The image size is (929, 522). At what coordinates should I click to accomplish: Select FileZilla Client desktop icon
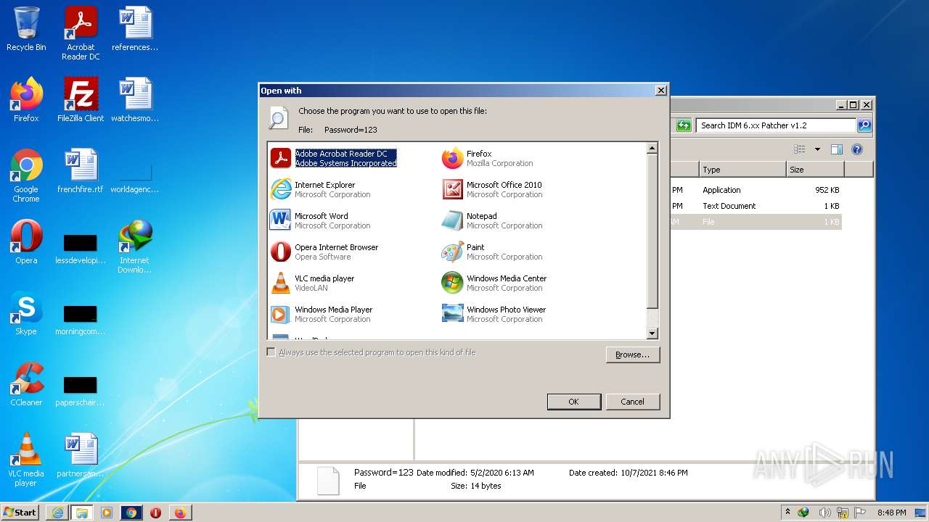[81, 100]
